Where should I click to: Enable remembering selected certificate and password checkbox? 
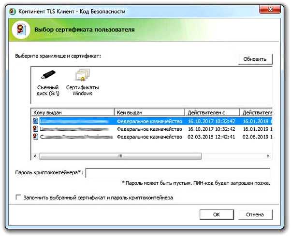pyautogui.click(x=18, y=197)
